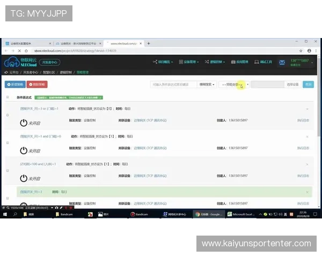Open the Chrome profile avatar icon
This screenshot has height=257, width=322.
click(309, 51)
